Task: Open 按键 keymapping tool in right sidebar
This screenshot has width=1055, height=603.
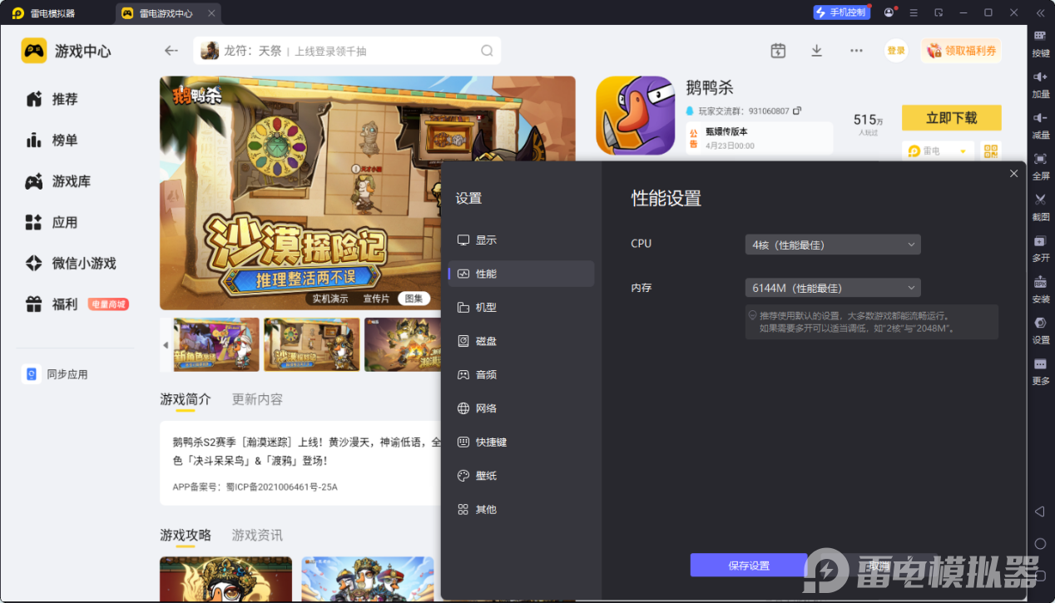Action: [1040, 42]
